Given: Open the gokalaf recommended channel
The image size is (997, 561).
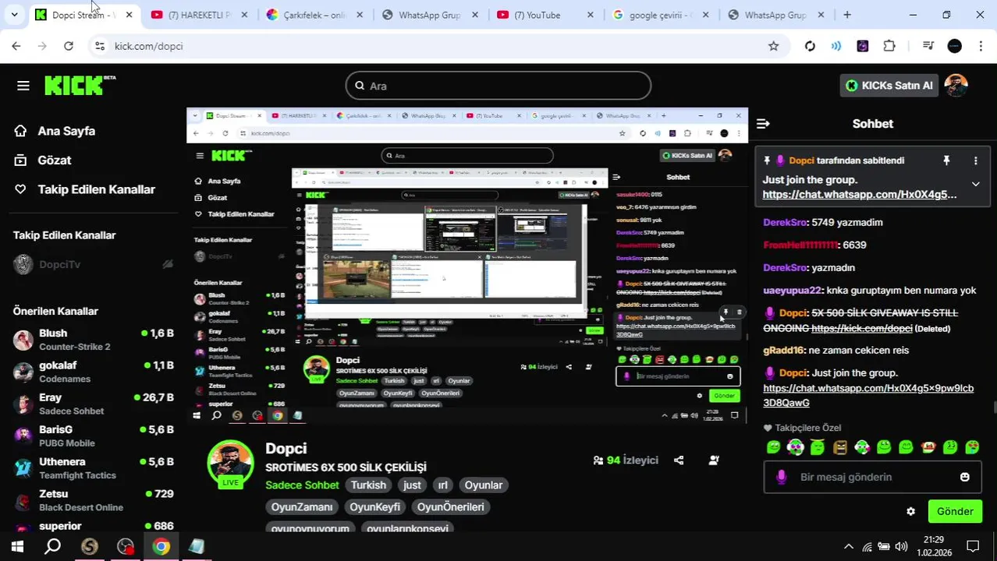Looking at the screenshot, I should pos(94,372).
